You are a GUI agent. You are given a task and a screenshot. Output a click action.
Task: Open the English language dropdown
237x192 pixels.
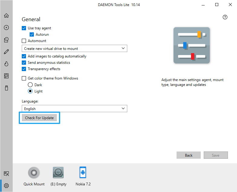pos(74,109)
